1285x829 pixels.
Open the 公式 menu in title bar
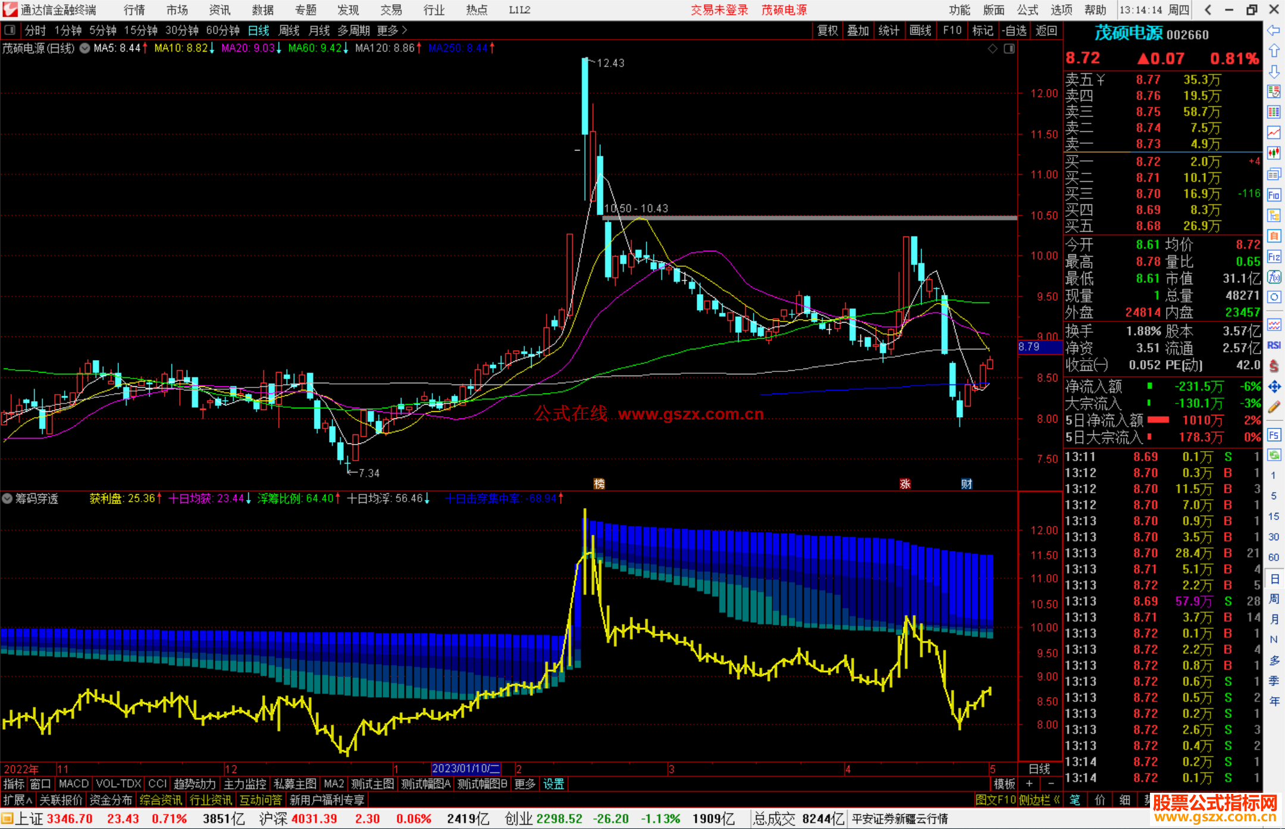1027,10
